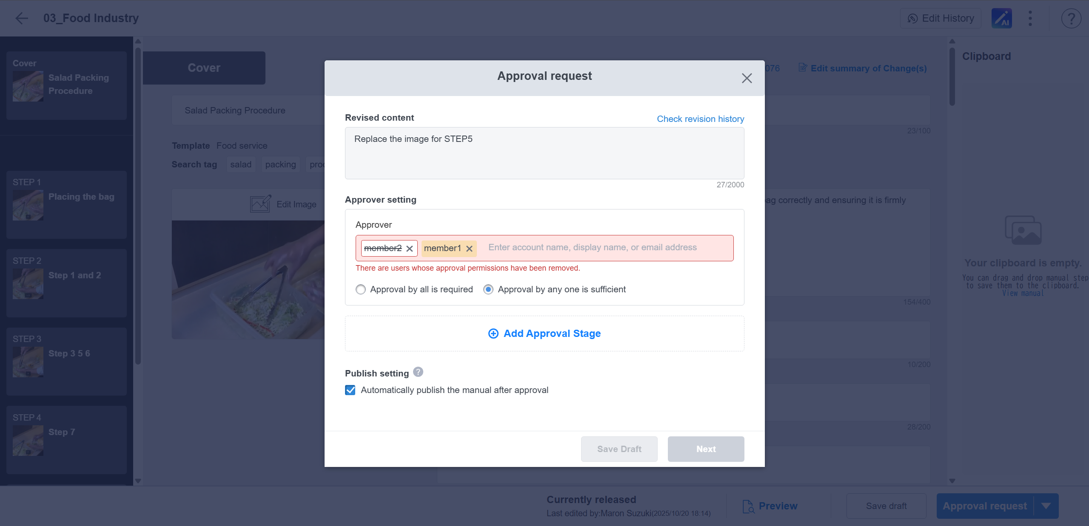Screen dimensions: 1089x526
Task: Select the Cover item in sidebar
Action: coord(66,85)
